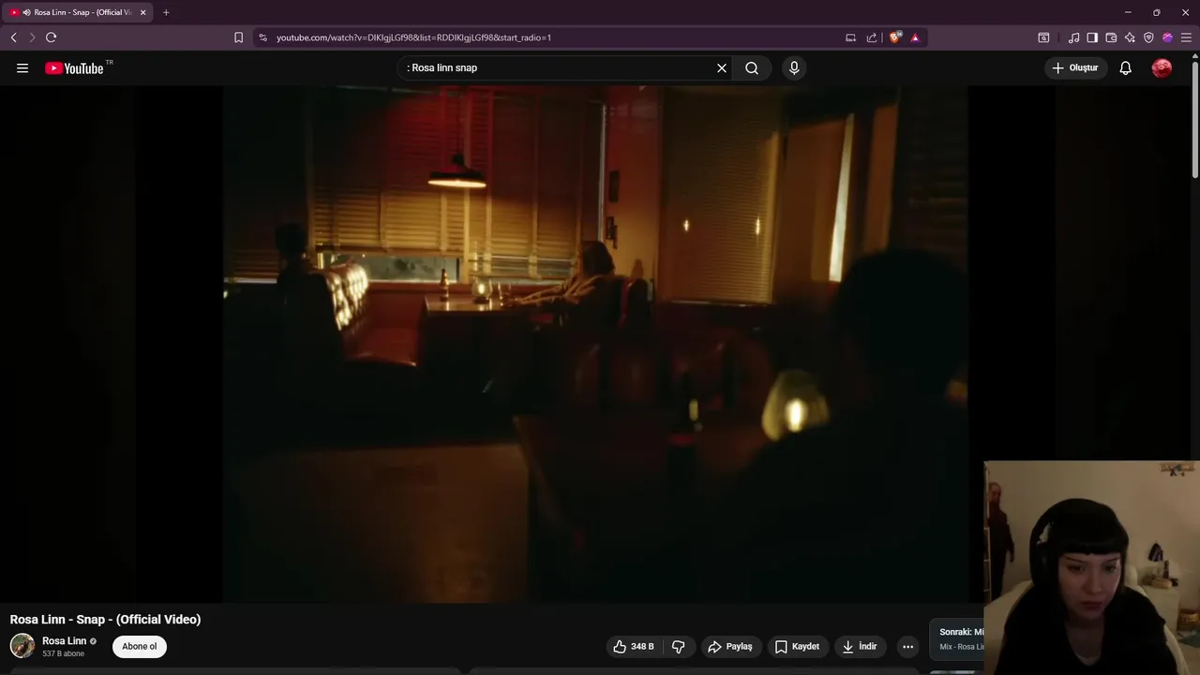Open the Oluştur create button
Screen dimensions: 1200x675
(1075, 67)
